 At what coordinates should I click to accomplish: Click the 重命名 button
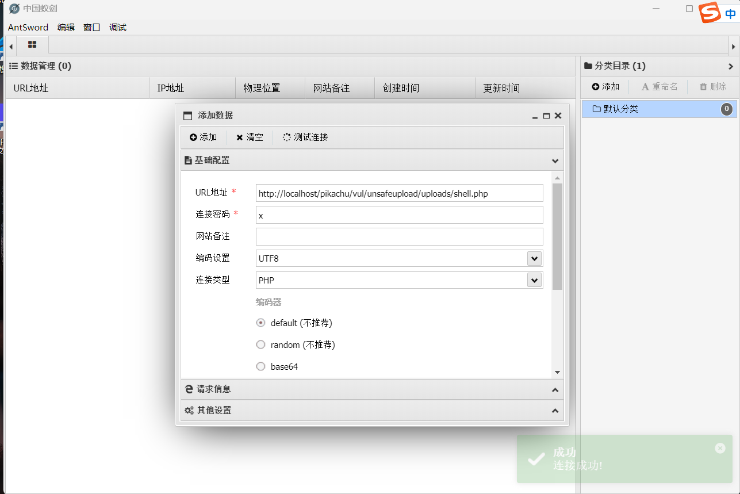click(x=660, y=87)
